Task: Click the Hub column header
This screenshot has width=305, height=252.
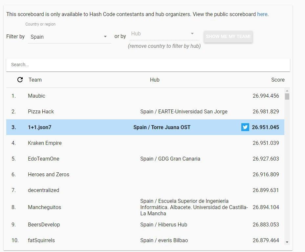Action: 155,80
